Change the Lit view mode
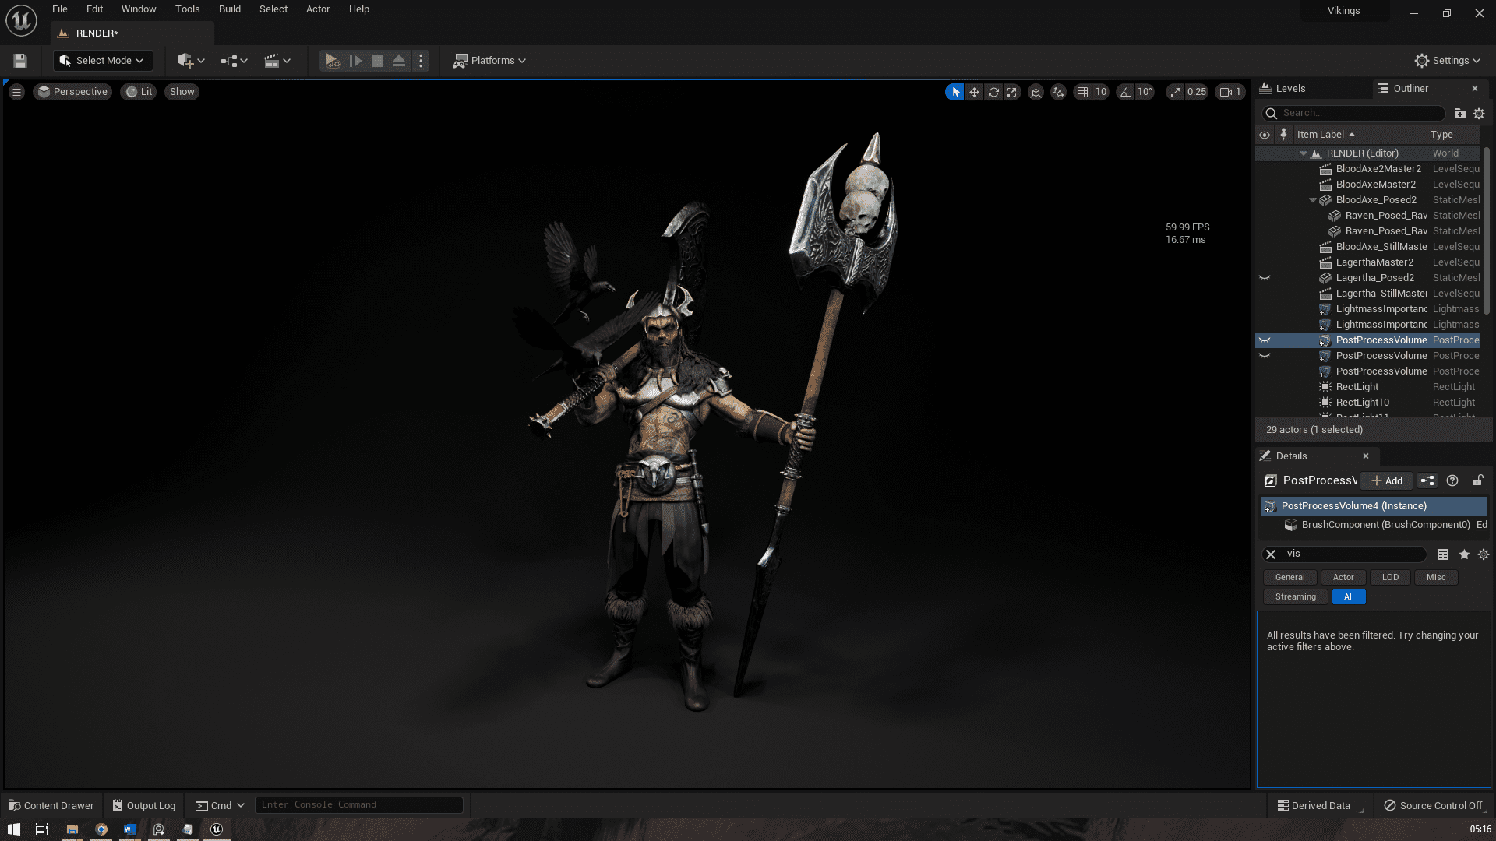 click(x=139, y=92)
